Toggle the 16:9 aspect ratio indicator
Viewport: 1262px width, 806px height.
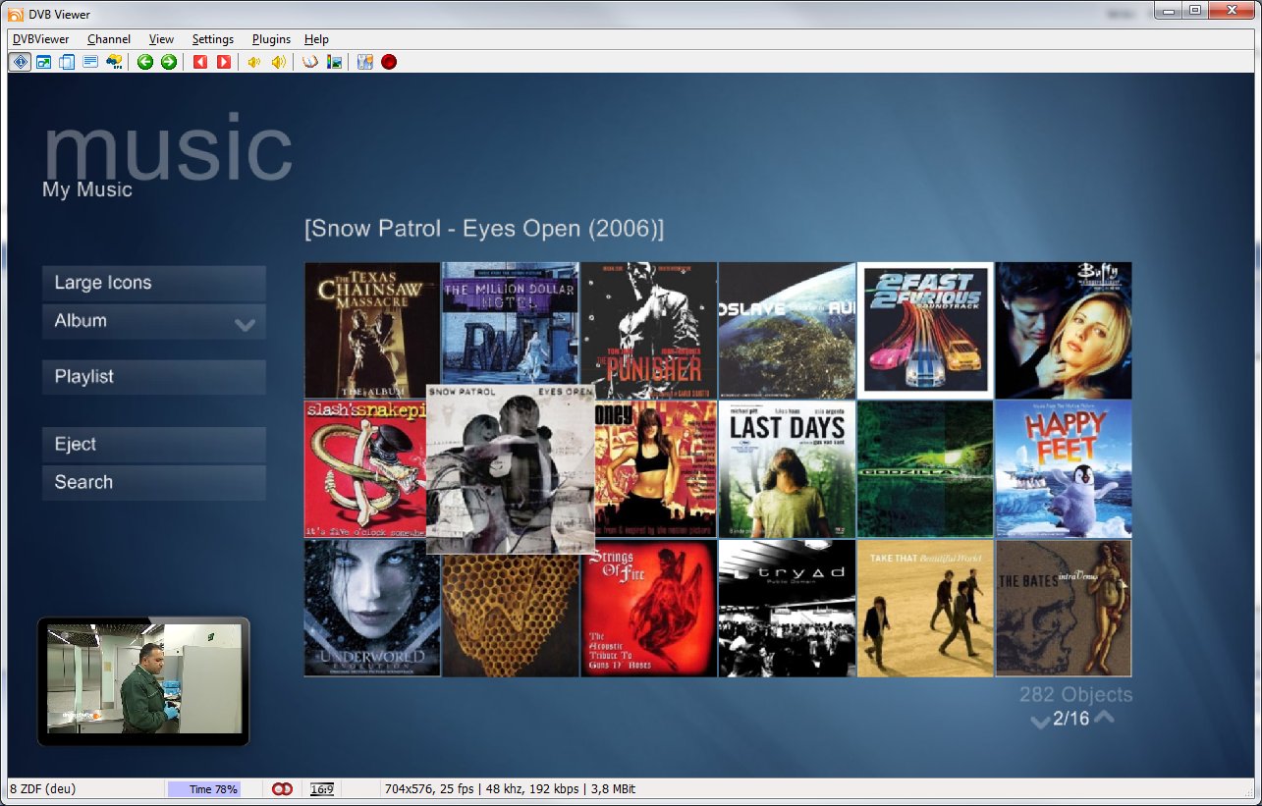(321, 788)
